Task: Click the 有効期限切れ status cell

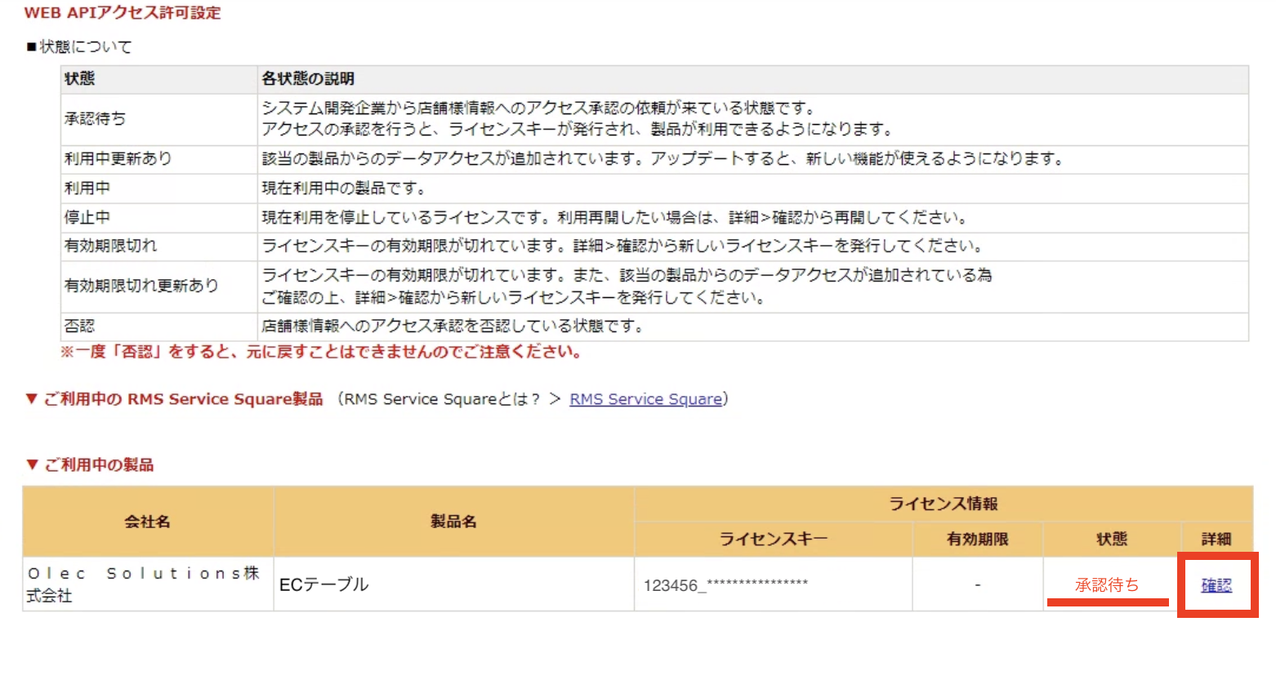Action: point(158,247)
